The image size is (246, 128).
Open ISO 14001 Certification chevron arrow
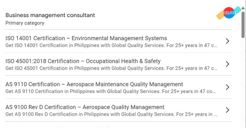click(228, 41)
